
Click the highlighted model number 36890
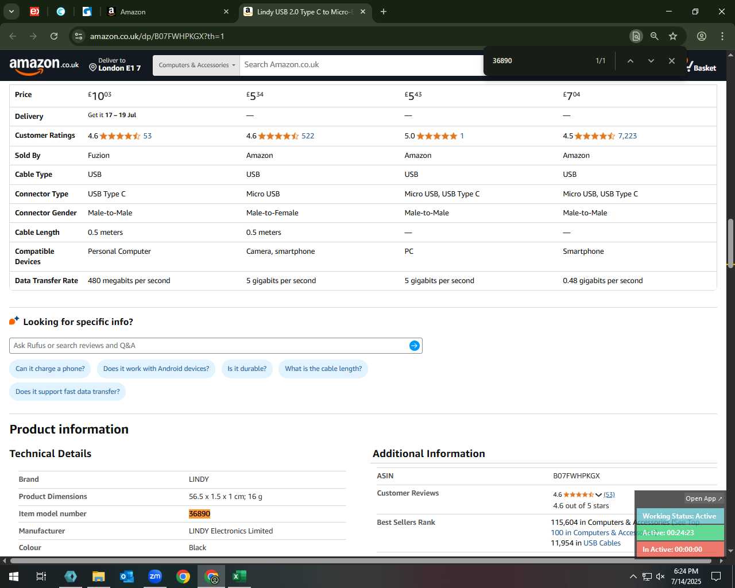pyautogui.click(x=199, y=514)
